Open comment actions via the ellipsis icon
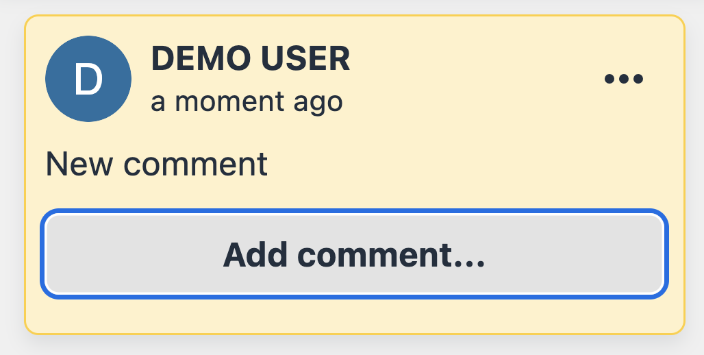The height and width of the screenshot is (355, 704). [623, 79]
